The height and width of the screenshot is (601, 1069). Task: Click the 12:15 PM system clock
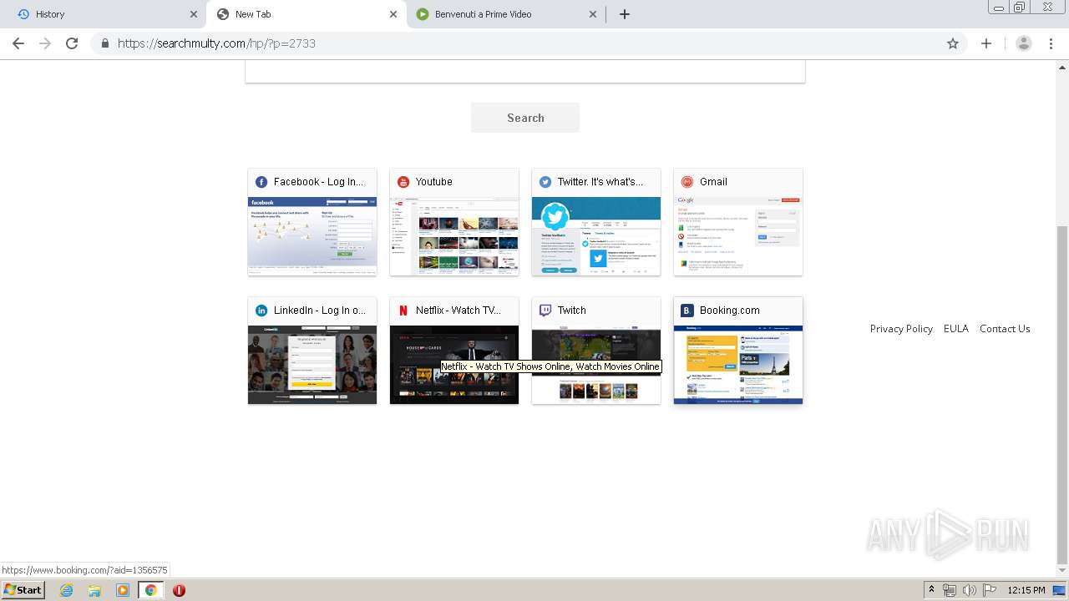[x=1026, y=590]
